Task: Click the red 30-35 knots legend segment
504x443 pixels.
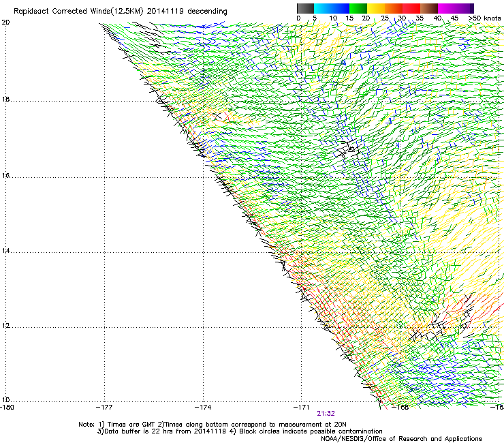Action: point(411,8)
